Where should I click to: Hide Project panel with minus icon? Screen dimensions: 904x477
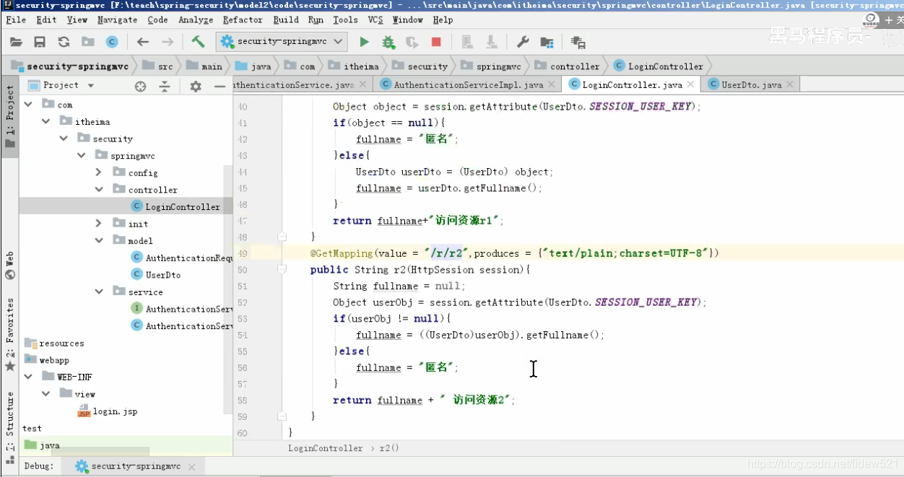tap(220, 86)
